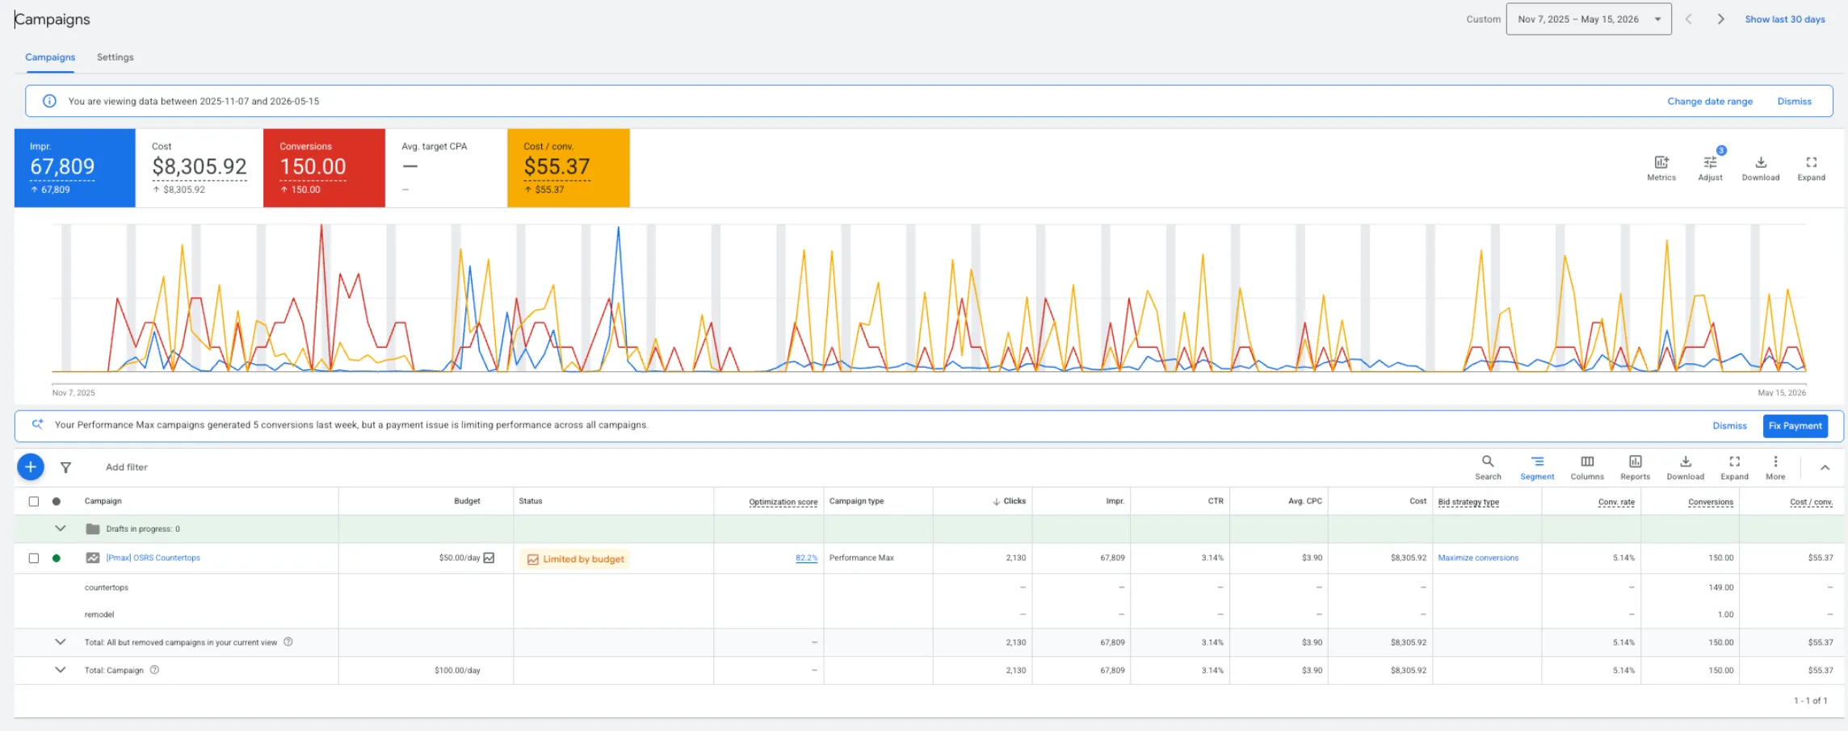Click the Add filter field
Screen dimensions: 1848x731
point(127,467)
